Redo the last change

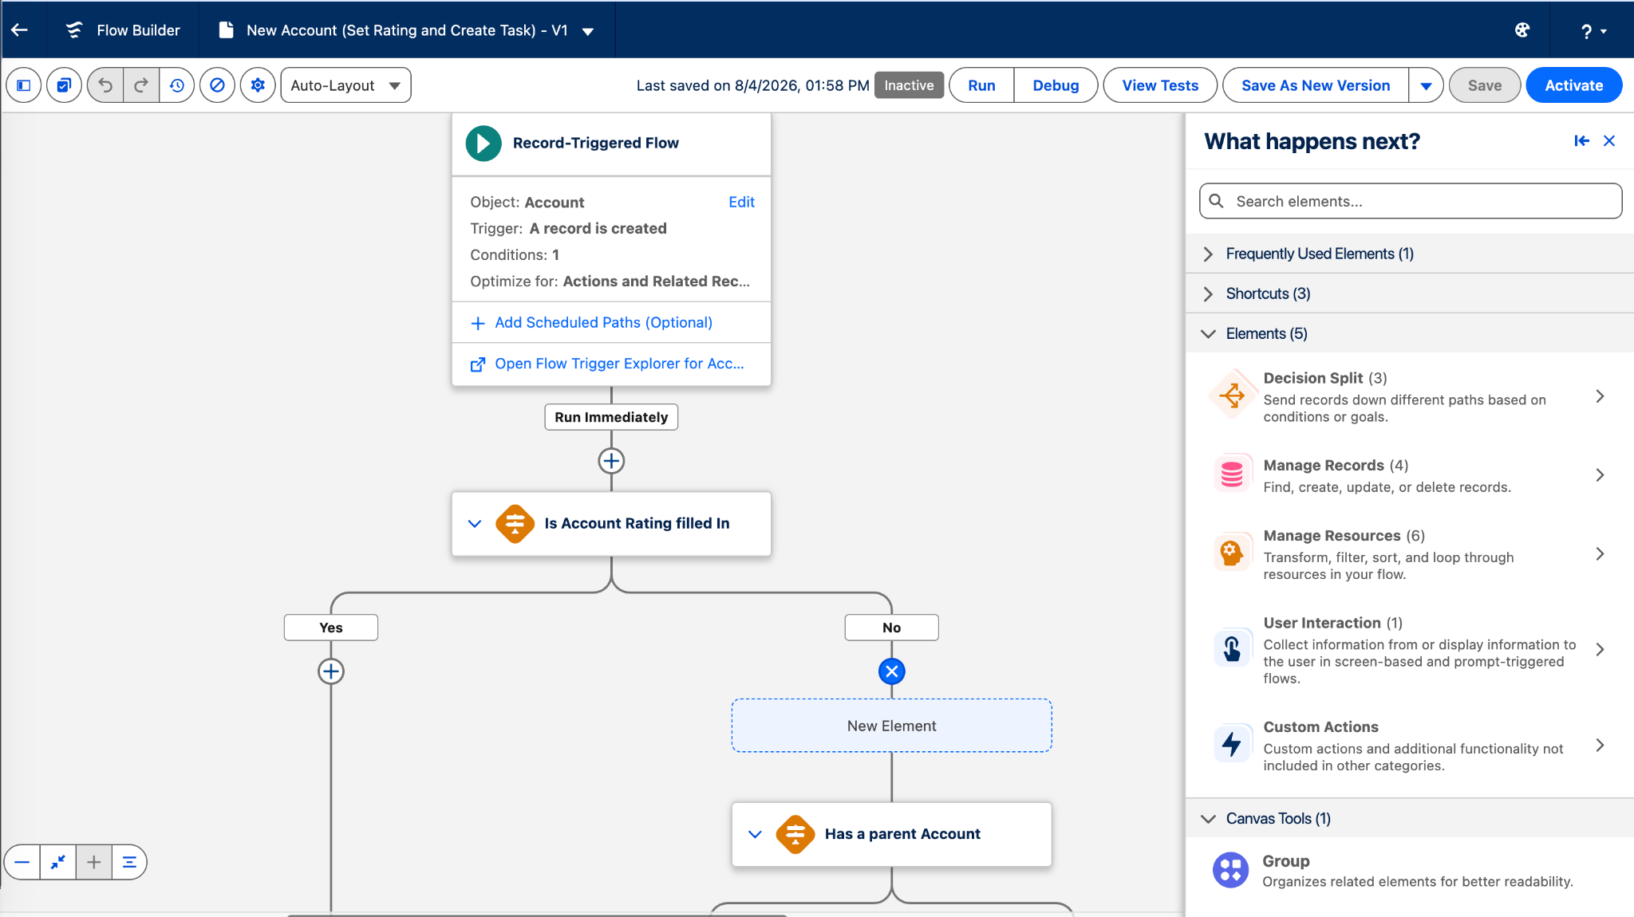point(141,85)
